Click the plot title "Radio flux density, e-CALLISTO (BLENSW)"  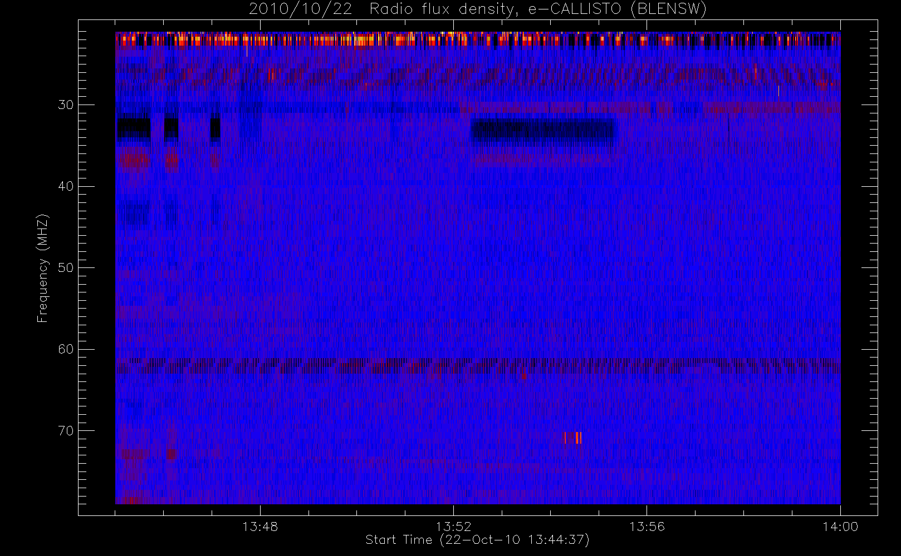(x=538, y=9)
